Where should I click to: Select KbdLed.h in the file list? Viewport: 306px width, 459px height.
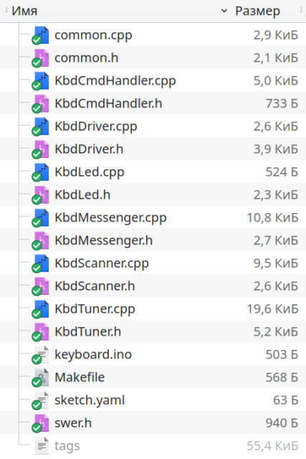(x=82, y=194)
